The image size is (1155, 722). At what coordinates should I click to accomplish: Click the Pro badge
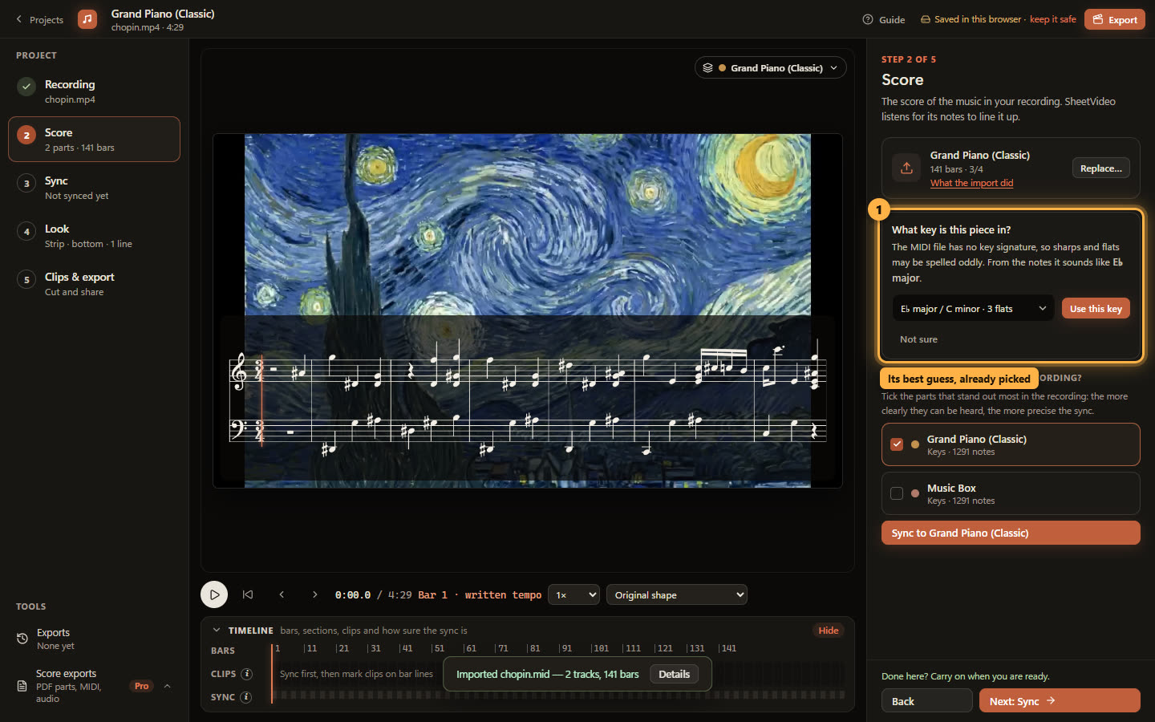[x=142, y=686]
